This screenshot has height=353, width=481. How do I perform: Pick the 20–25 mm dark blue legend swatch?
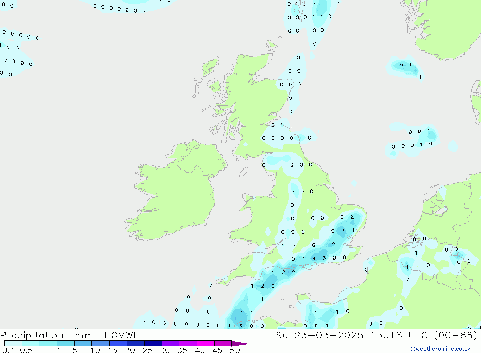136,343
